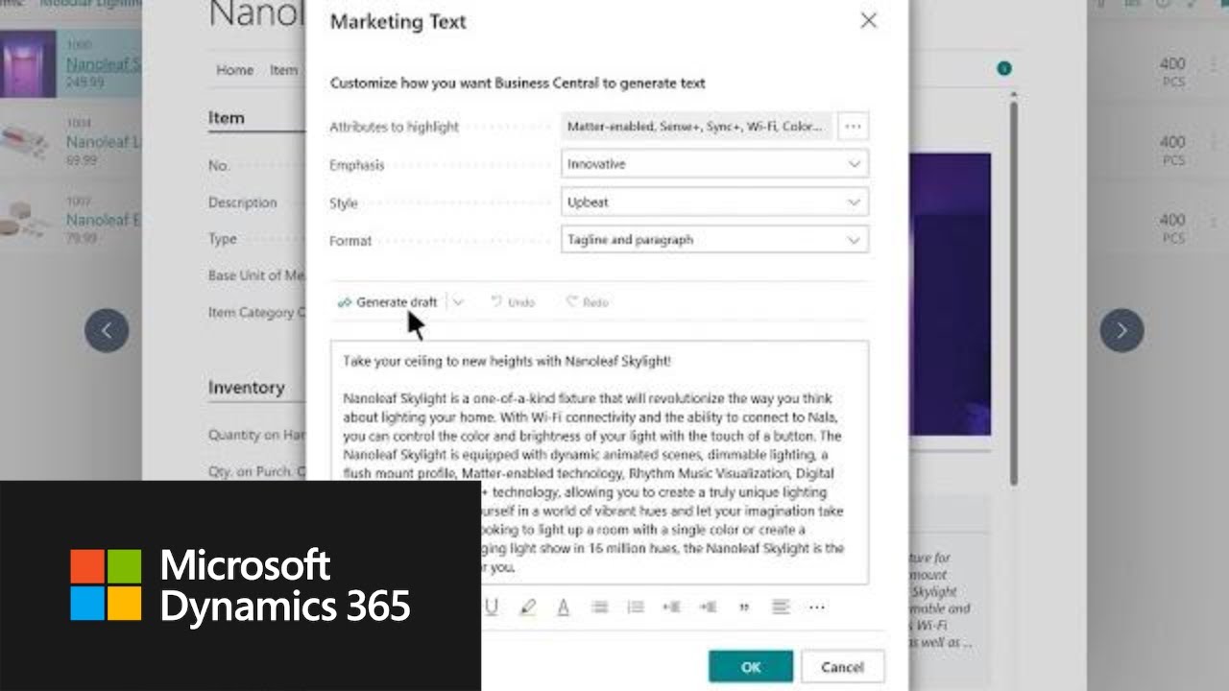Open the font color picker

(x=564, y=607)
